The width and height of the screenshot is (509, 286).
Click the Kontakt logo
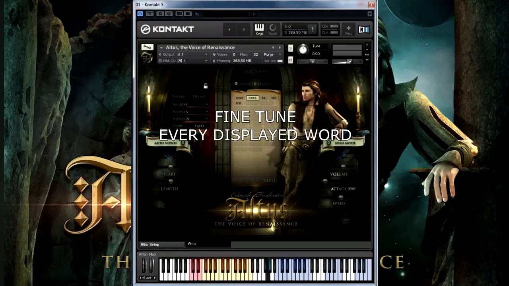(x=167, y=29)
